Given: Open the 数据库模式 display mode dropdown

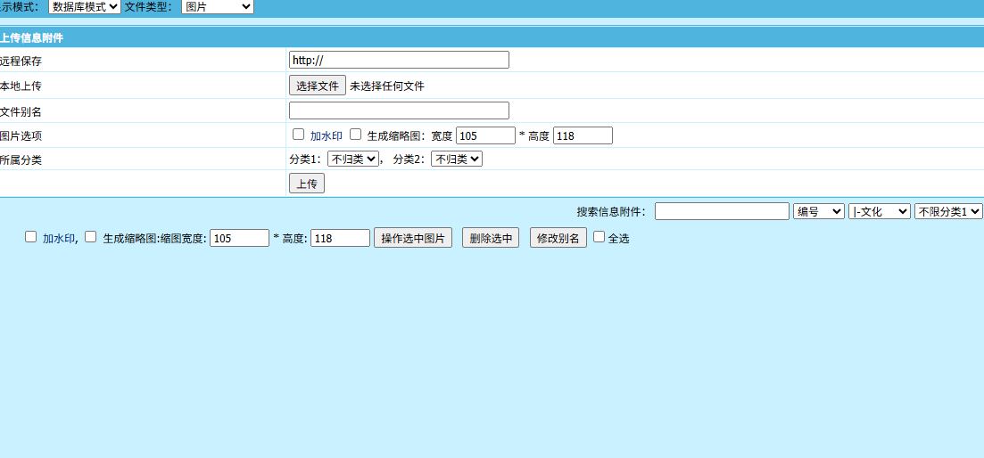Looking at the screenshot, I should click(x=84, y=7).
